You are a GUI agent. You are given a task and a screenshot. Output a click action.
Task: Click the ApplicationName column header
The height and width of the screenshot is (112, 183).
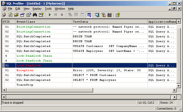point(162,22)
